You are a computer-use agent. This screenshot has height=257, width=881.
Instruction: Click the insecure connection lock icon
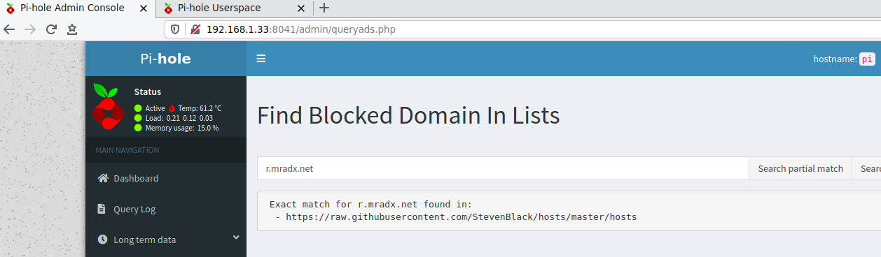coord(195,29)
